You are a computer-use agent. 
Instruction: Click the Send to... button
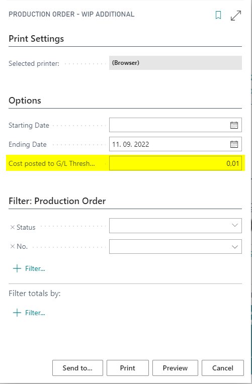pyautogui.click(x=77, y=368)
